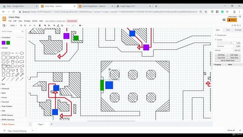Viewport: 243px width, 137px height.
Task: Select the diamond shape in General
Action: click(17, 57)
